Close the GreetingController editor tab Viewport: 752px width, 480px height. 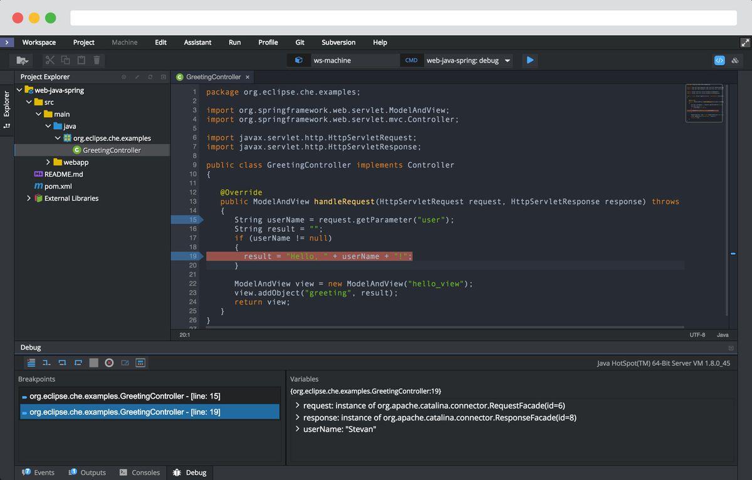248,77
